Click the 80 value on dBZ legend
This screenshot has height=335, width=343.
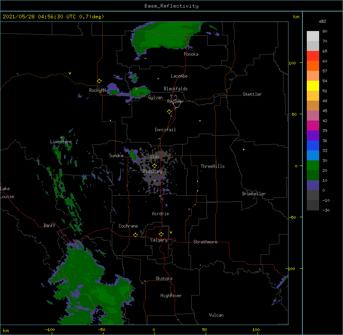tap(325, 31)
